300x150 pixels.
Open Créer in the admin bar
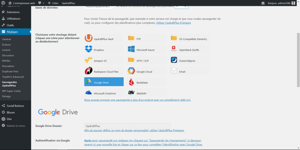tap(53, 3)
